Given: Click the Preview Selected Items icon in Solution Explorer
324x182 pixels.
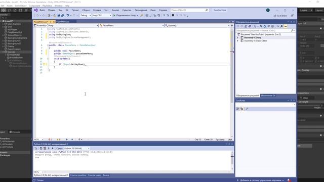Looking at the screenshot, I should 286,26.
